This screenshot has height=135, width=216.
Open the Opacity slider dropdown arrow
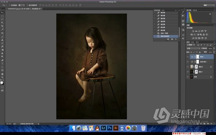click(x=214, y=49)
